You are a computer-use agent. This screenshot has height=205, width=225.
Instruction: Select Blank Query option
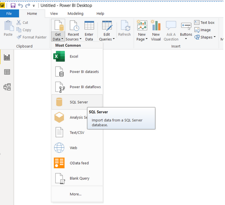(x=77, y=178)
